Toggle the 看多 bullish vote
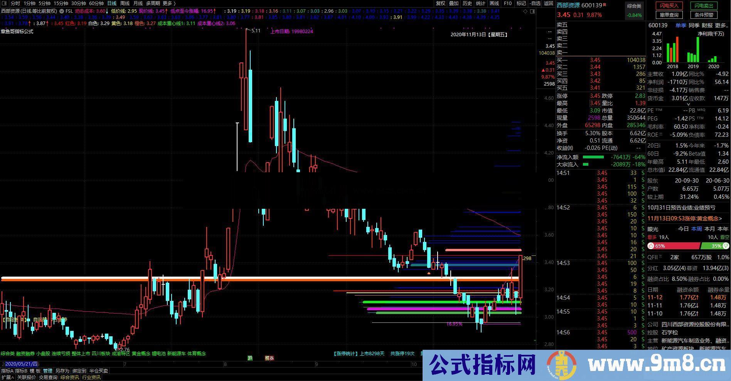Screen dimensions: 731x381 [652, 237]
